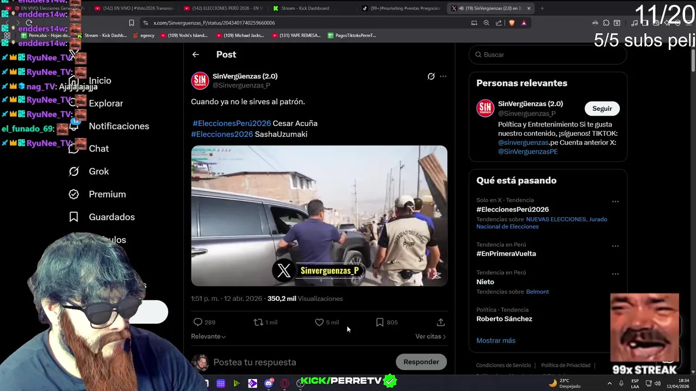Open the Belmont trend link
This screenshot has width=696, height=391.
click(537, 292)
